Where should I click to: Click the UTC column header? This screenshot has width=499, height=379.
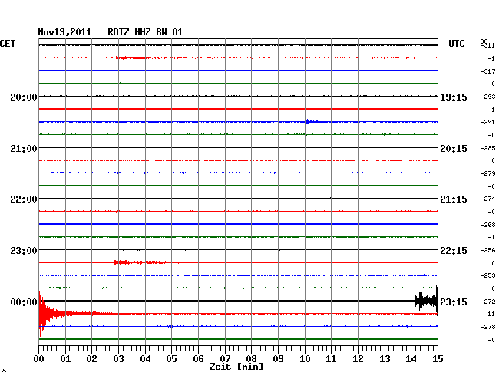[457, 44]
